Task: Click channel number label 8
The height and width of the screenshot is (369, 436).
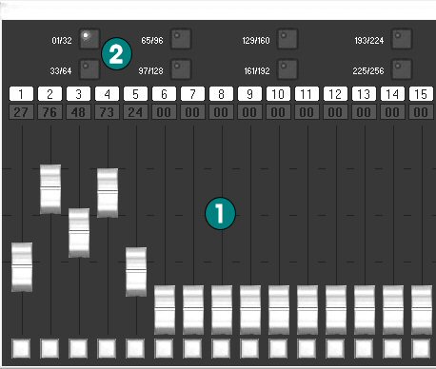Action: (x=221, y=94)
